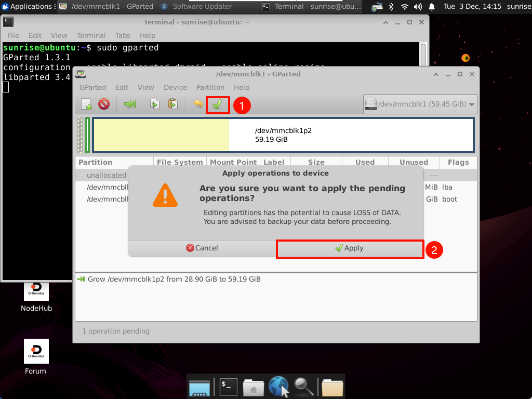Image resolution: width=532 pixels, height=399 pixels.
Task: Open the Help menu in GParted
Action: tap(242, 87)
